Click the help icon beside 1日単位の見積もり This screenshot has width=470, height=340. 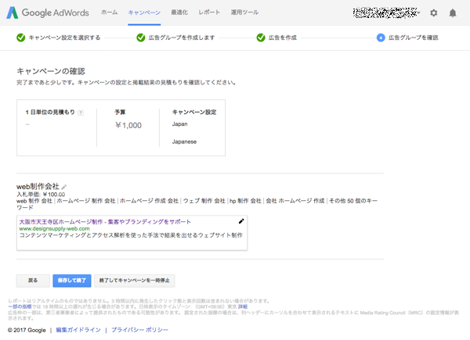[x=81, y=113]
